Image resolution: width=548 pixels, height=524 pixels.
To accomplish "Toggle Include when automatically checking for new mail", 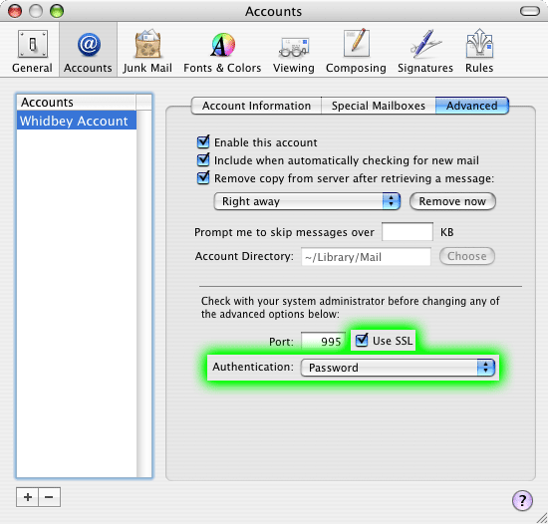I will [203, 159].
